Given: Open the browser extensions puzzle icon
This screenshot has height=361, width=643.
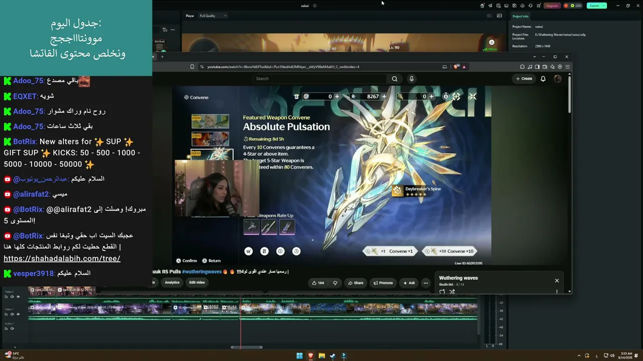Looking at the screenshot, I should (522, 67).
